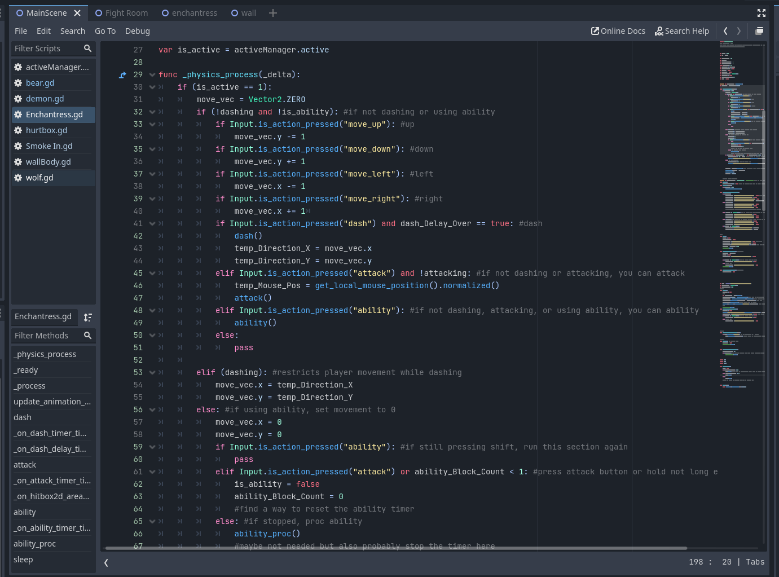779x577 pixels.
Task: Toggle the scripts panel with bottom arrow
Action: pyautogui.click(x=106, y=562)
